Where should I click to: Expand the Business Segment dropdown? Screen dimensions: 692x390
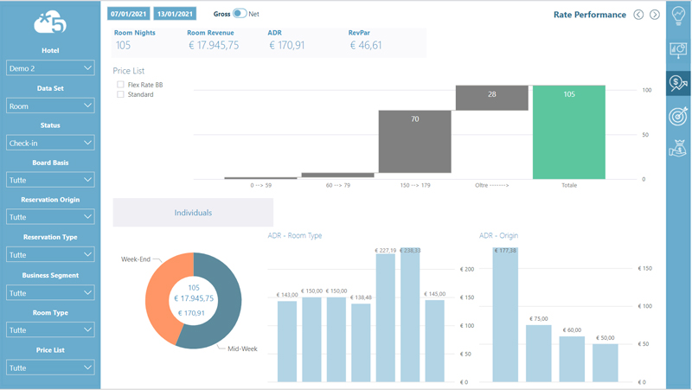coord(50,292)
